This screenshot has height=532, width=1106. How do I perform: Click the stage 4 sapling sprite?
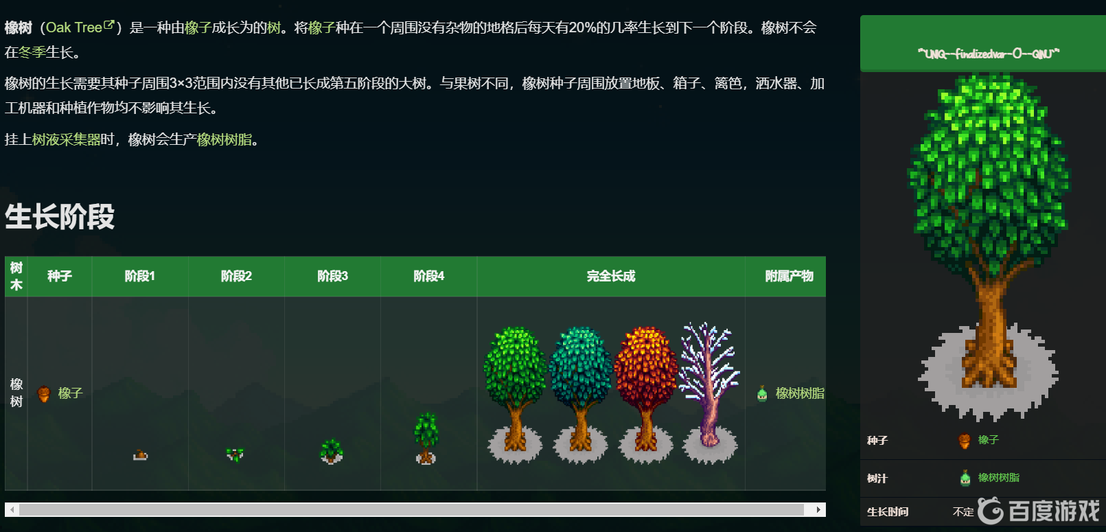tap(426, 438)
